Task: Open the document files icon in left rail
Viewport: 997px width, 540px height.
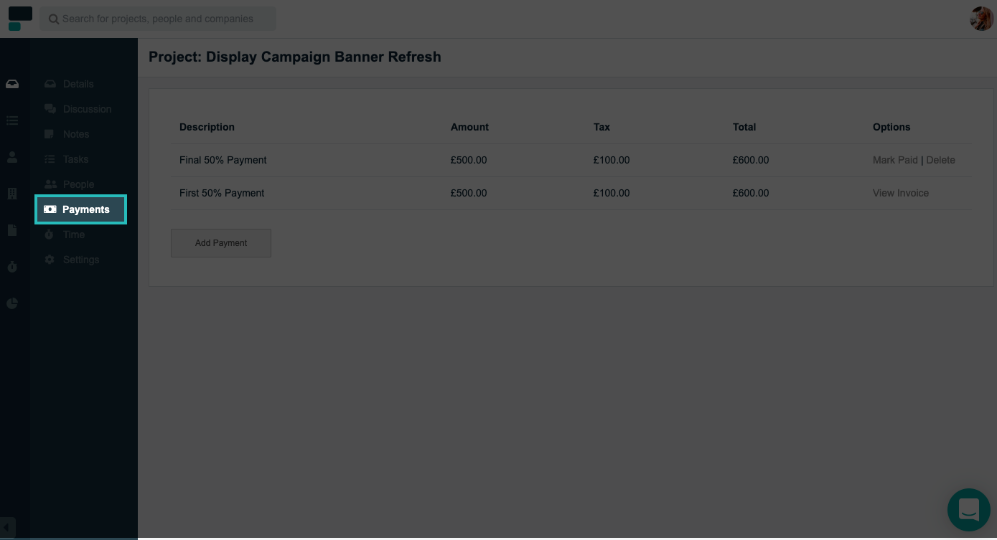Action: tap(12, 230)
